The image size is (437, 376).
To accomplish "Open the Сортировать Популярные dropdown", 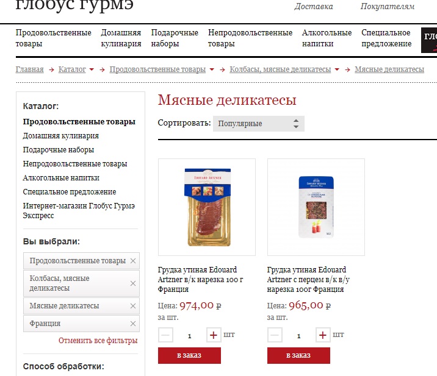I will 259,124.
